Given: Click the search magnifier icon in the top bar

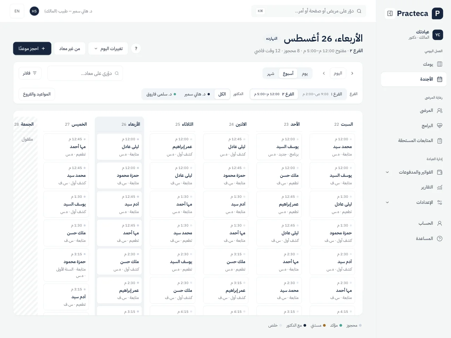Looking at the screenshot, I should (359, 11).
